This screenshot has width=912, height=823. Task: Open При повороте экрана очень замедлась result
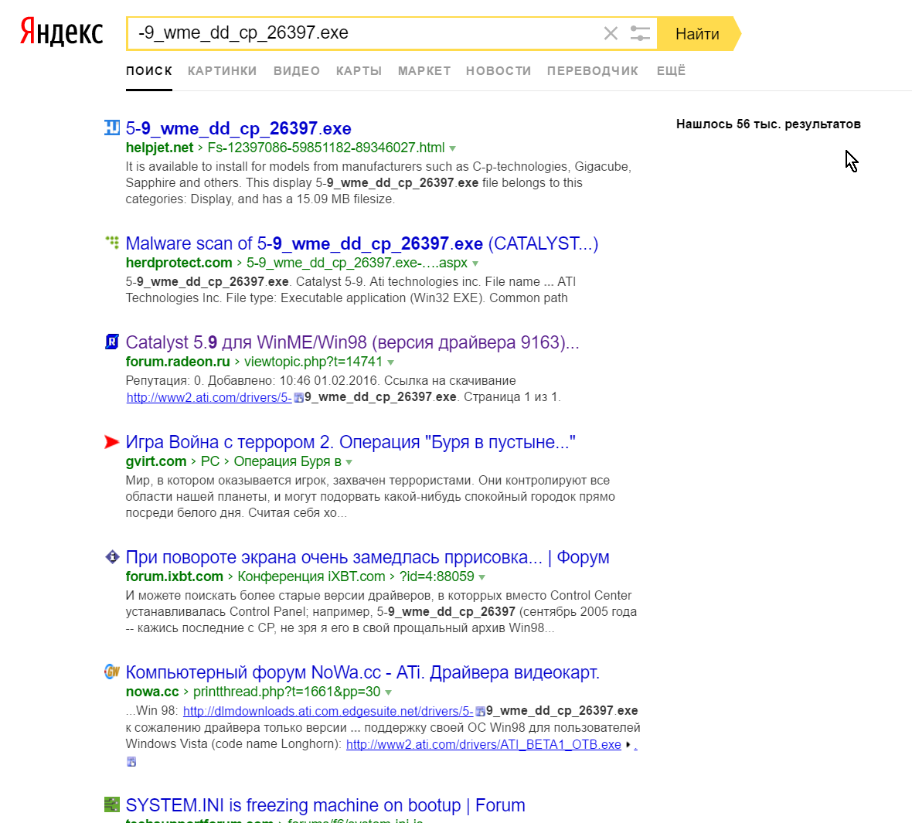368,557
